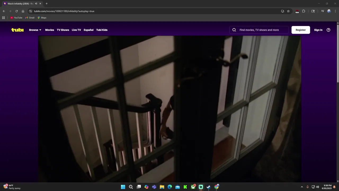Viewport: 339px width, 191px height.
Task: Open the tab search sidebar icon
Action: coord(313,11)
